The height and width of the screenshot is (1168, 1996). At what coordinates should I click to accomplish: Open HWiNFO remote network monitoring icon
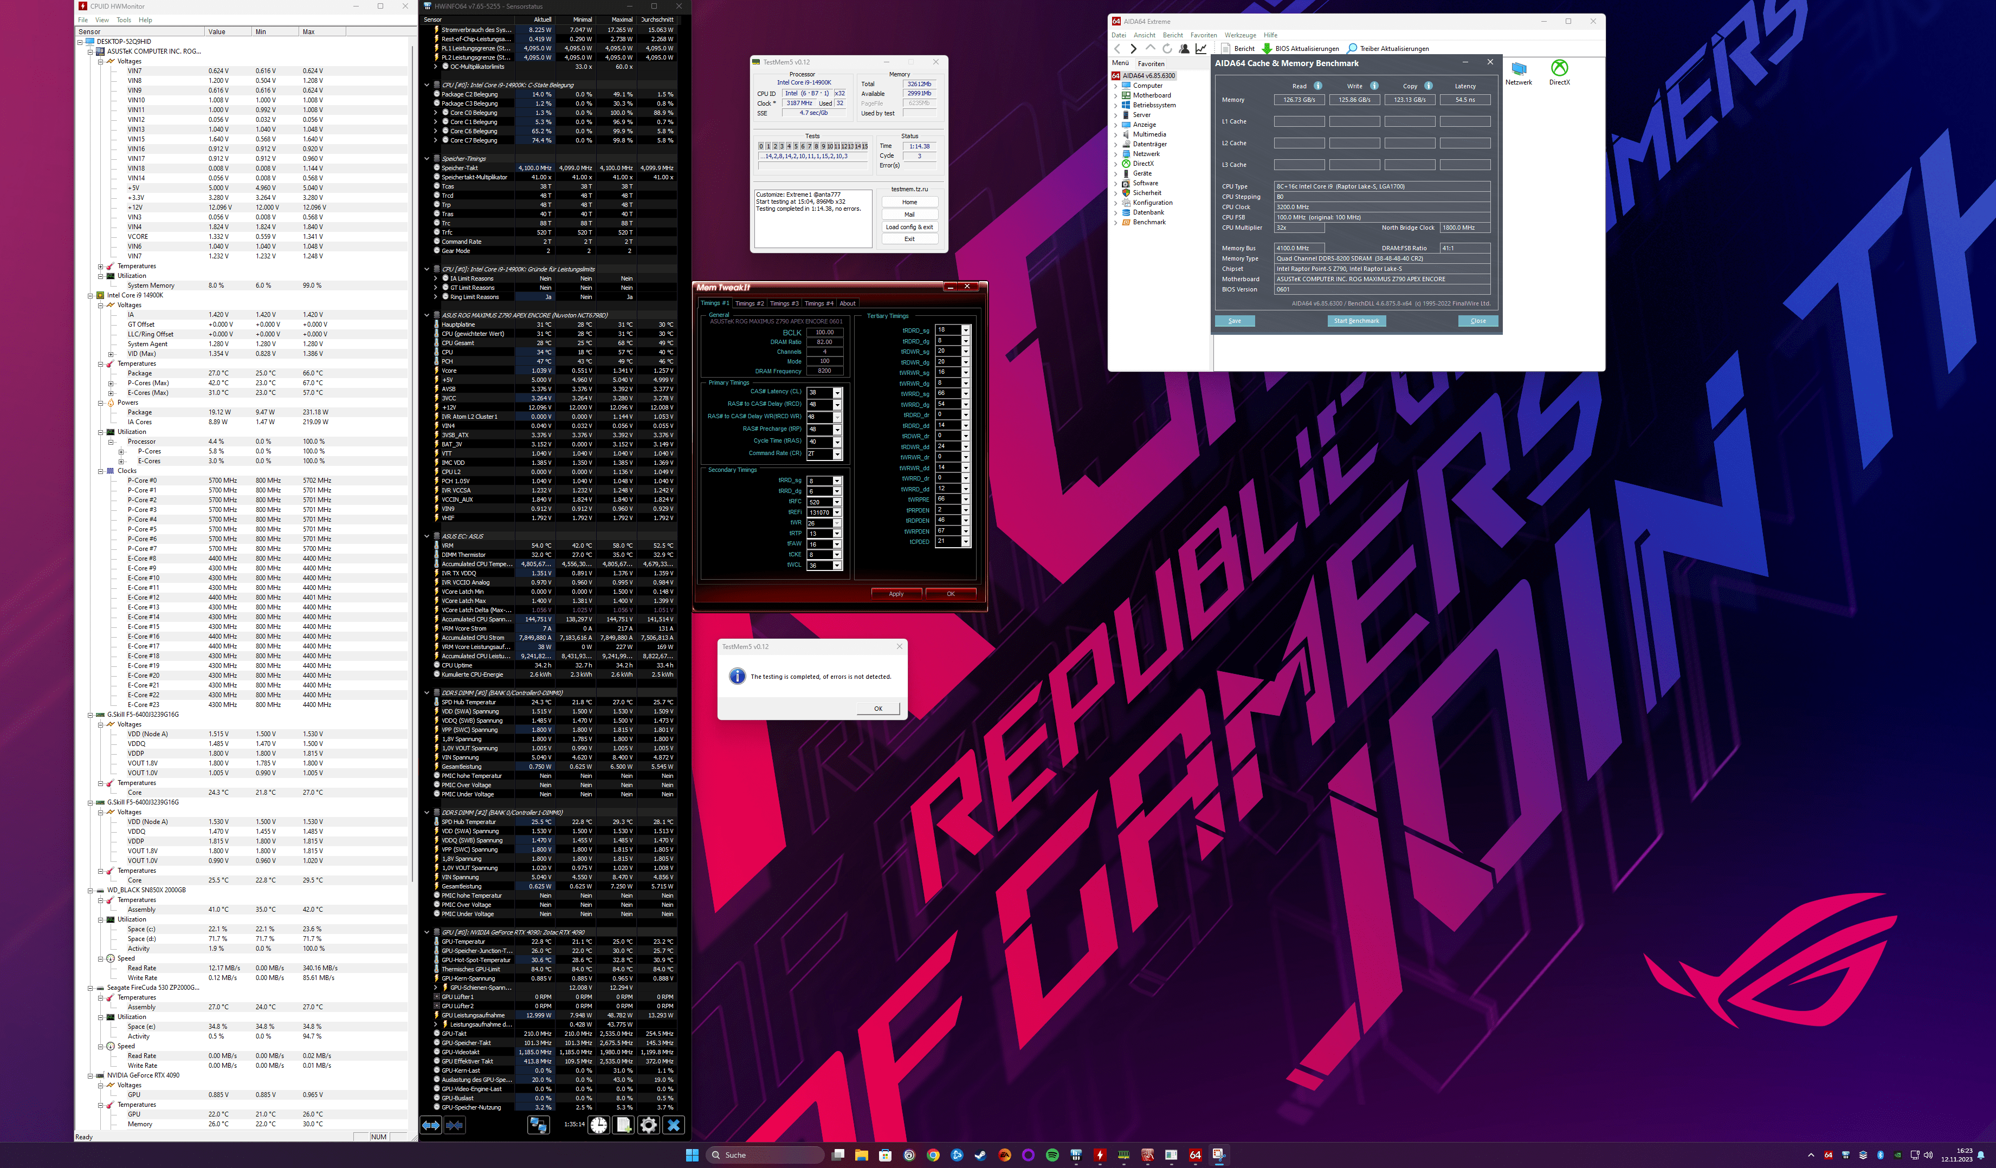pyautogui.click(x=539, y=1125)
